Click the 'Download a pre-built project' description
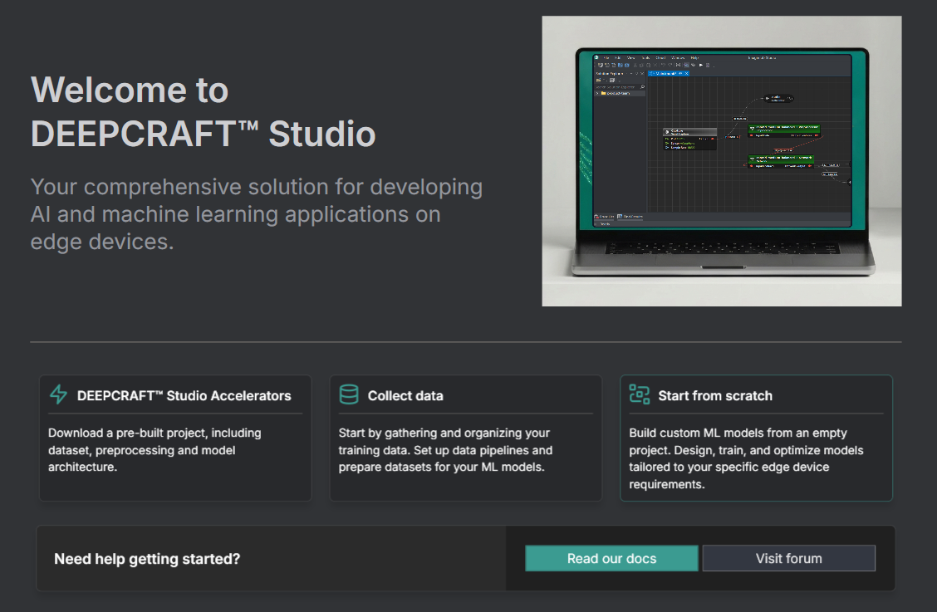937x612 pixels. pyautogui.click(x=155, y=450)
